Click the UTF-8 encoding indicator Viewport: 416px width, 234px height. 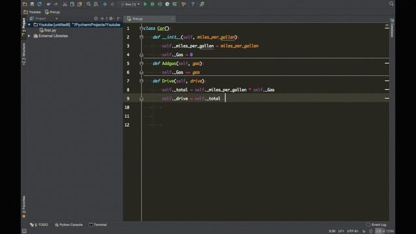coord(352,231)
